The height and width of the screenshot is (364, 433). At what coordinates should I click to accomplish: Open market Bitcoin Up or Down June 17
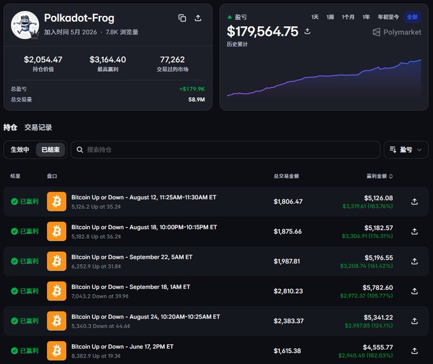(x=122, y=346)
